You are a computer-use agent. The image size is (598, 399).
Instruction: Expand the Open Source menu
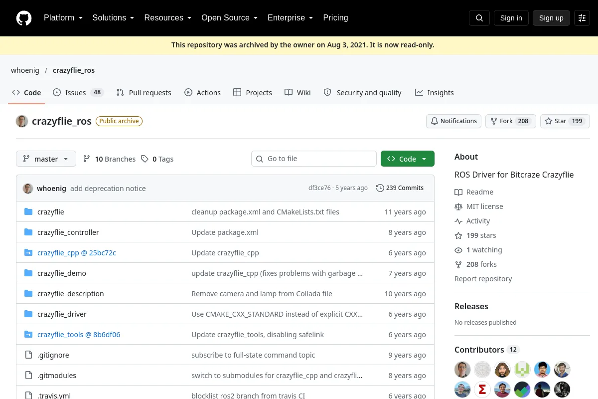click(x=229, y=18)
